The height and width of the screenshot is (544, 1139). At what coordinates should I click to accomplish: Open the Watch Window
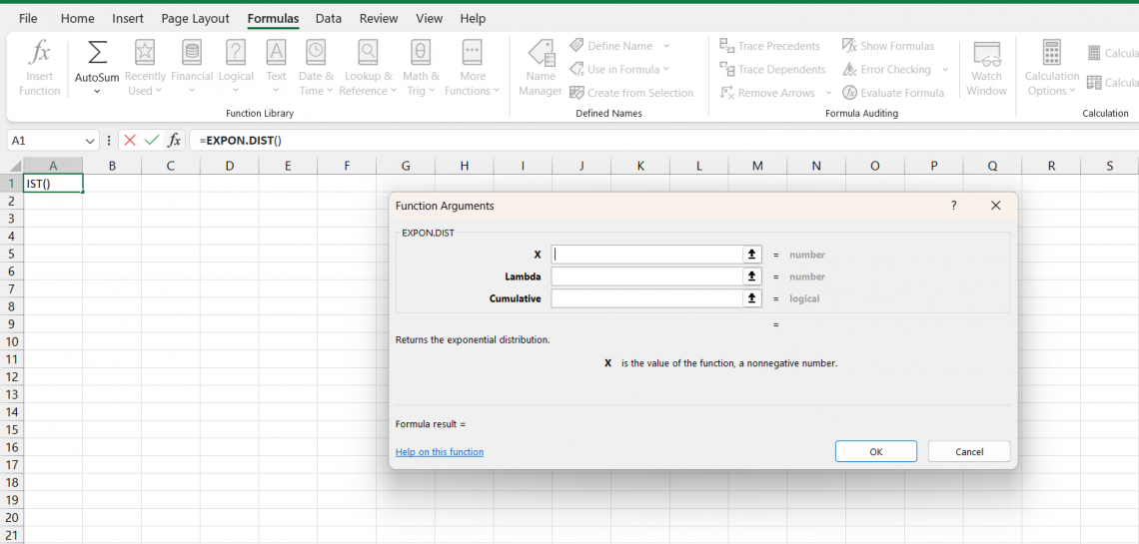(x=986, y=68)
